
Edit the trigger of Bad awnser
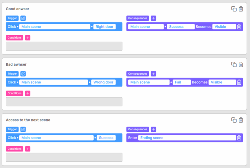pos(23,74)
